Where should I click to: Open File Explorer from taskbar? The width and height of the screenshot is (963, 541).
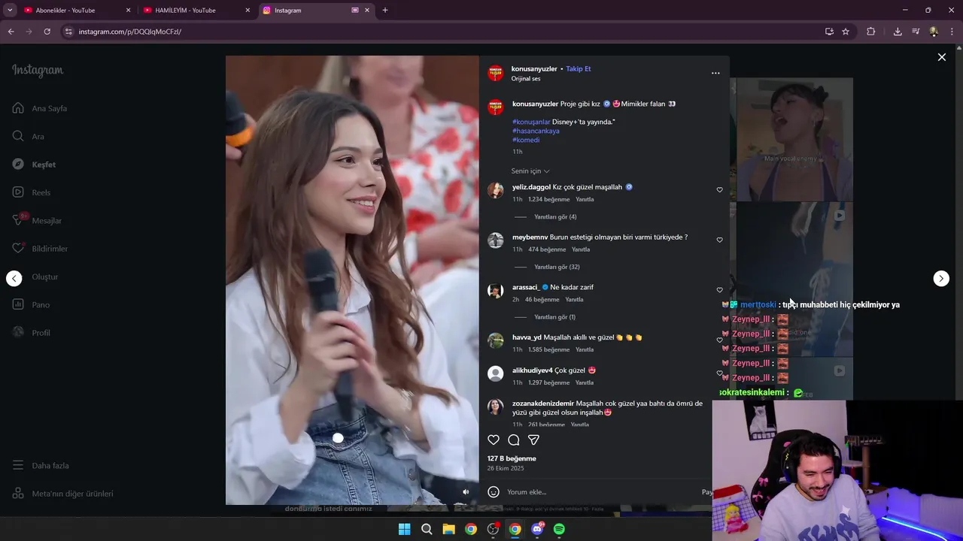(x=448, y=529)
